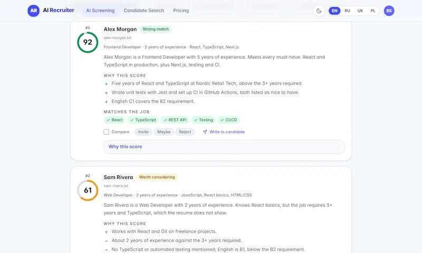The image size is (422, 253).
Task: Click the Worth considering badge
Action: [157, 177]
